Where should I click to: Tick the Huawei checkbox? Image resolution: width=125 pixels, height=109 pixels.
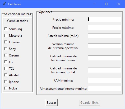[6, 42]
